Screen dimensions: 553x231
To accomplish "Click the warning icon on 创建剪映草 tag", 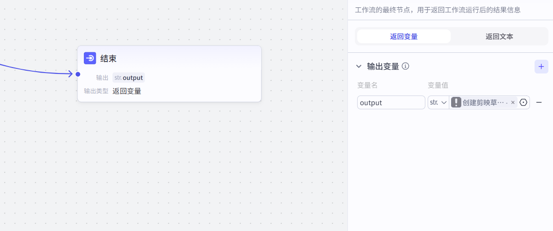I will [x=456, y=102].
